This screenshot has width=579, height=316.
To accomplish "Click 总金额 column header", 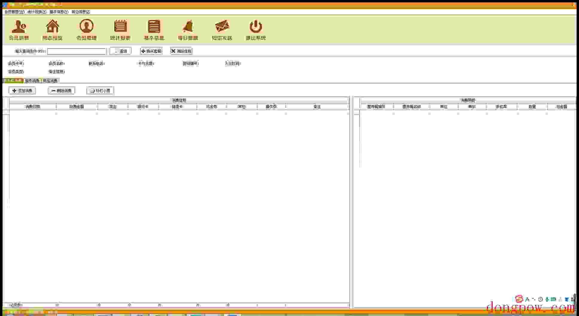I will (x=562, y=107).
